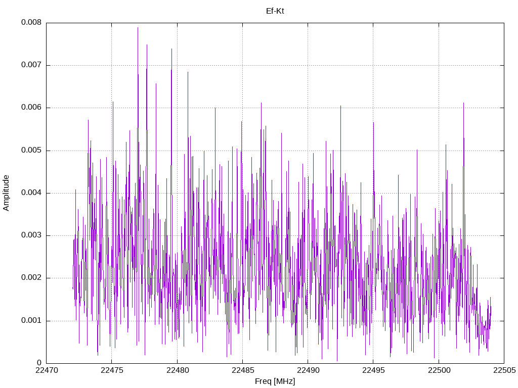Click the x-axis tick '22500'
Screen dimensions: 518x388
point(439,370)
